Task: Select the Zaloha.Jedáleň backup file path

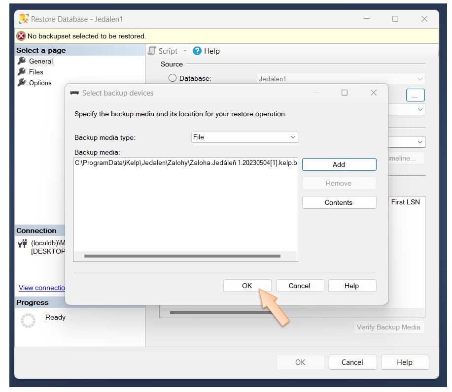Action: point(185,163)
